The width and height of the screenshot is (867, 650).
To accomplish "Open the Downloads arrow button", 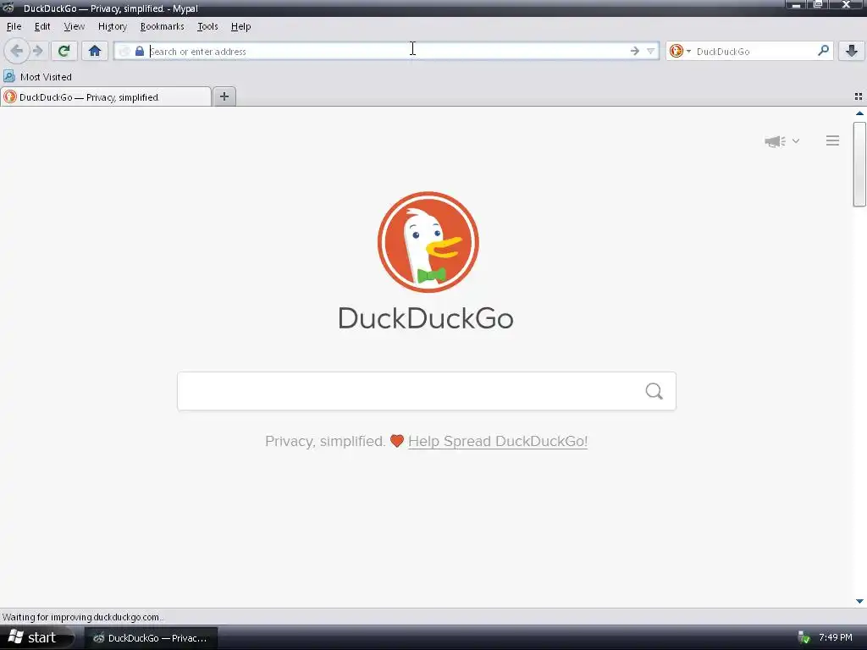I will coord(852,52).
